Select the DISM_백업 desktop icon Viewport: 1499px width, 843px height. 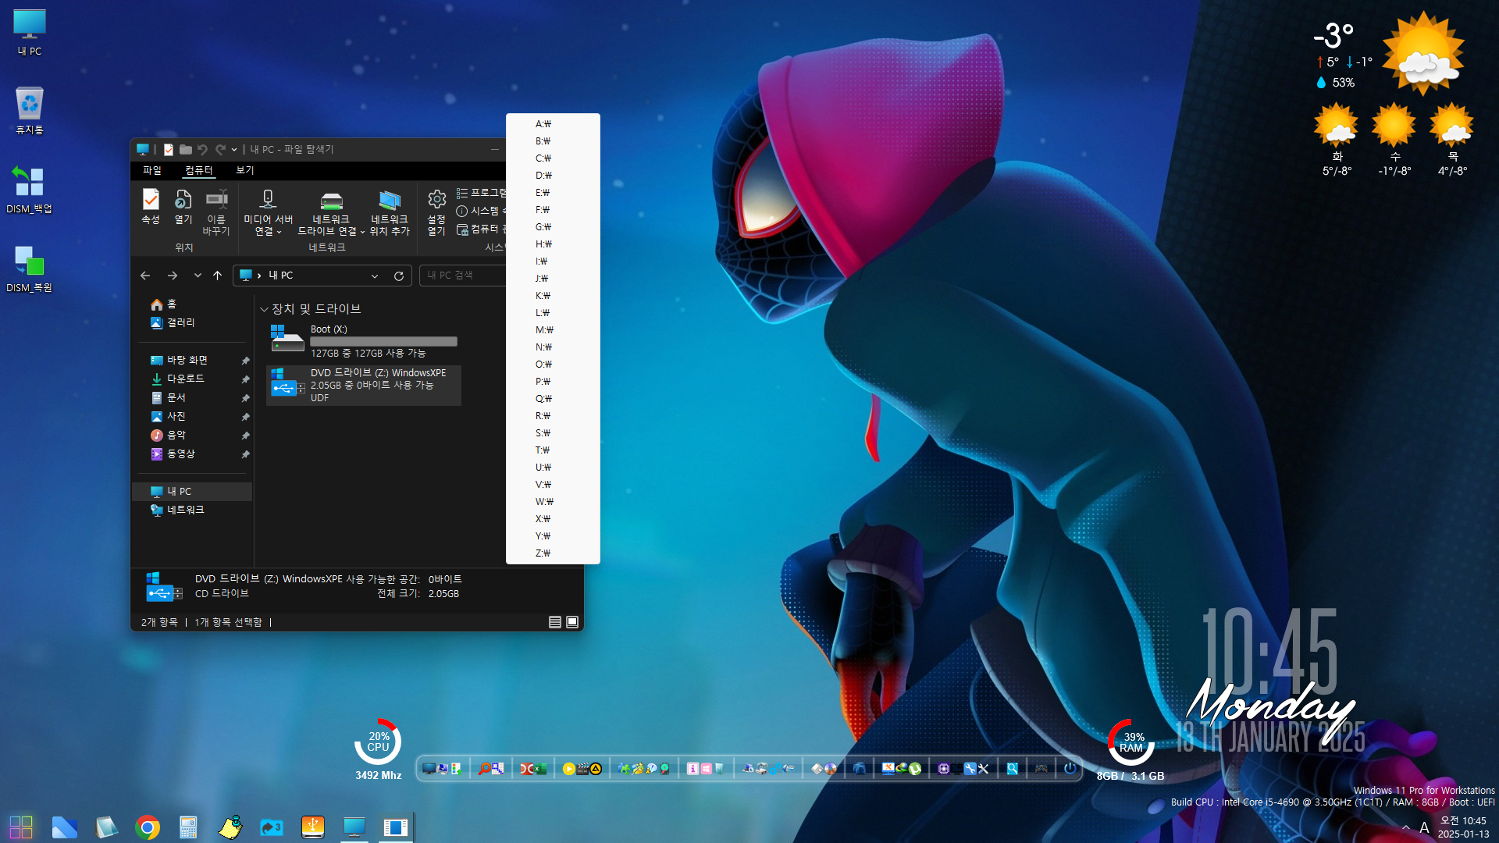30,190
